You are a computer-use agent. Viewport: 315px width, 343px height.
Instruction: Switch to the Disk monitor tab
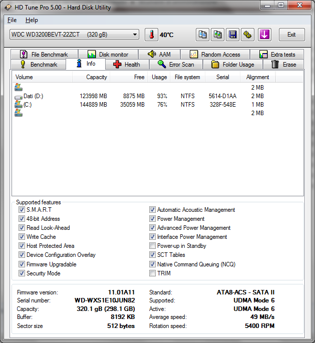coord(108,54)
